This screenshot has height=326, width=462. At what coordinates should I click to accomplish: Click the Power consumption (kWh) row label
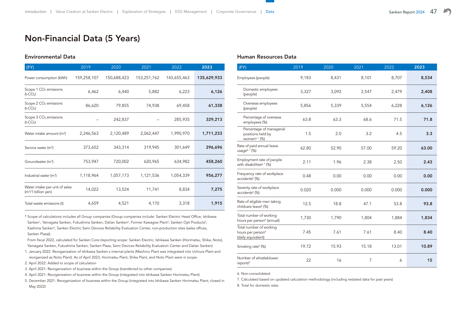46,78
